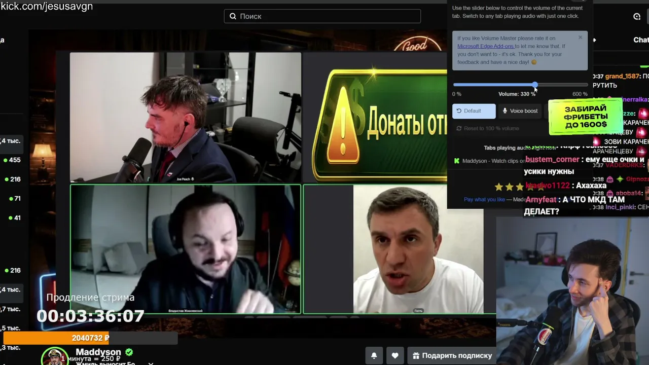This screenshot has height=365, width=649.
Task: Click the ЗАБИРАЙ ФРИБЕТЫ ДО 1600$ banner
Action: pos(585,117)
